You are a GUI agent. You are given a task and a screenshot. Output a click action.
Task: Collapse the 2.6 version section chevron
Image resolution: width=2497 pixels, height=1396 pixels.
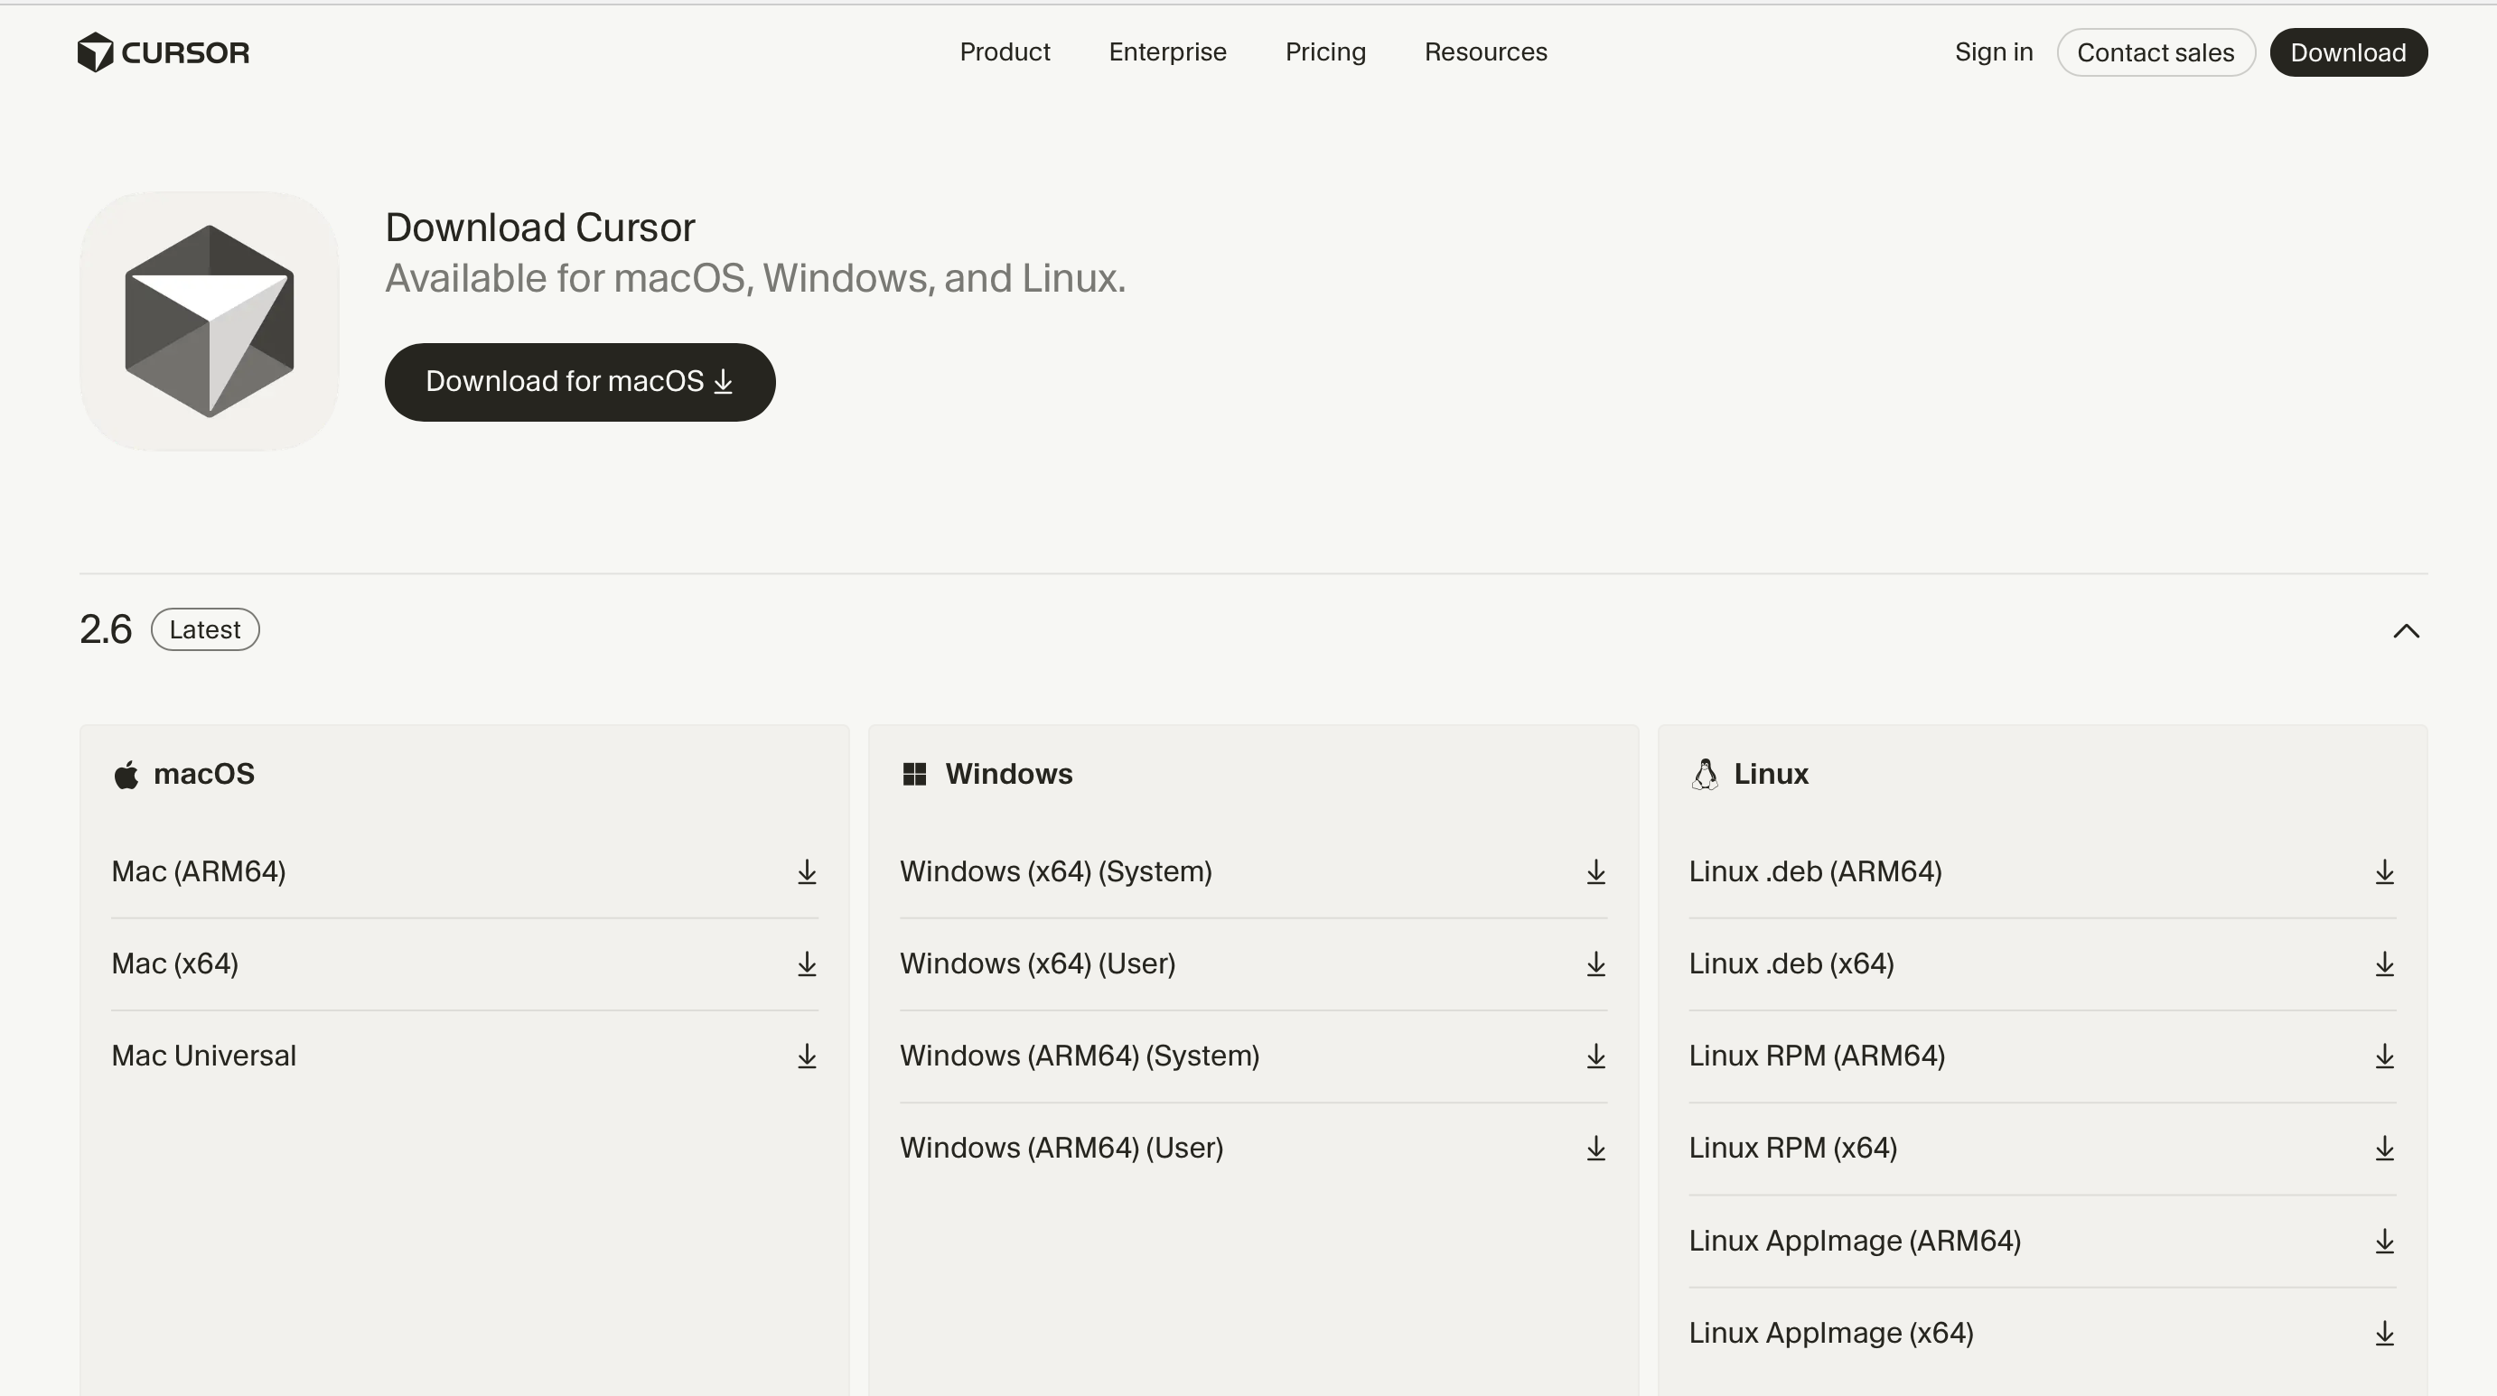[x=2406, y=630]
